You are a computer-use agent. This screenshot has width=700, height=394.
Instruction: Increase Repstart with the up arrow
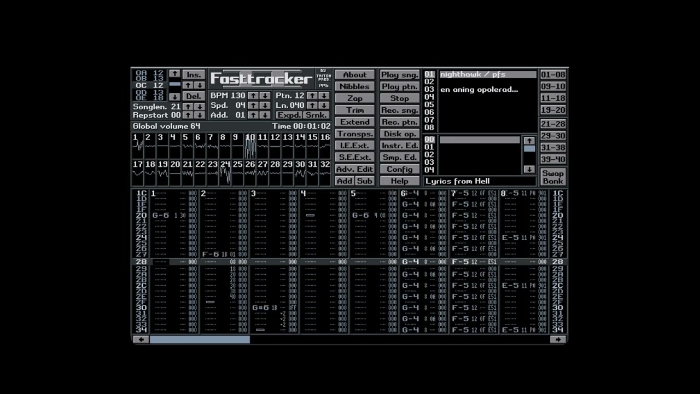point(188,115)
